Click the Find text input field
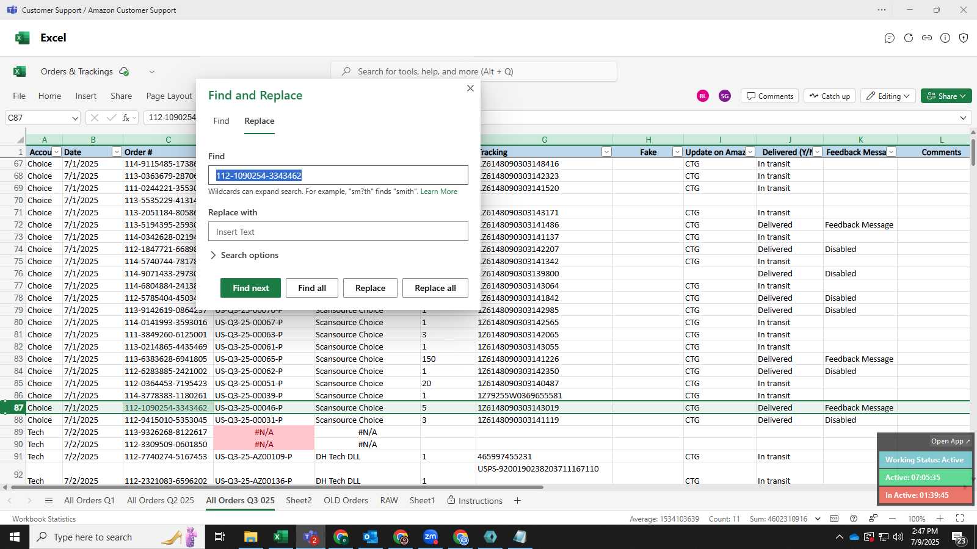The width and height of the screenshot is (977, 549). [x=338, y=176]
